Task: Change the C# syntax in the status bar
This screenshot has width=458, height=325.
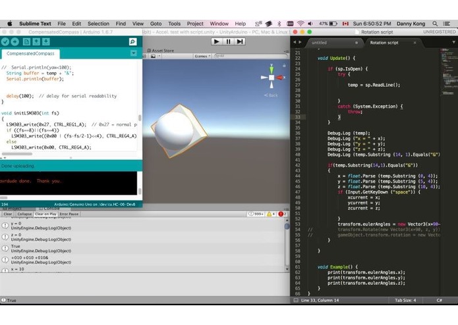Action: (440, 300)
